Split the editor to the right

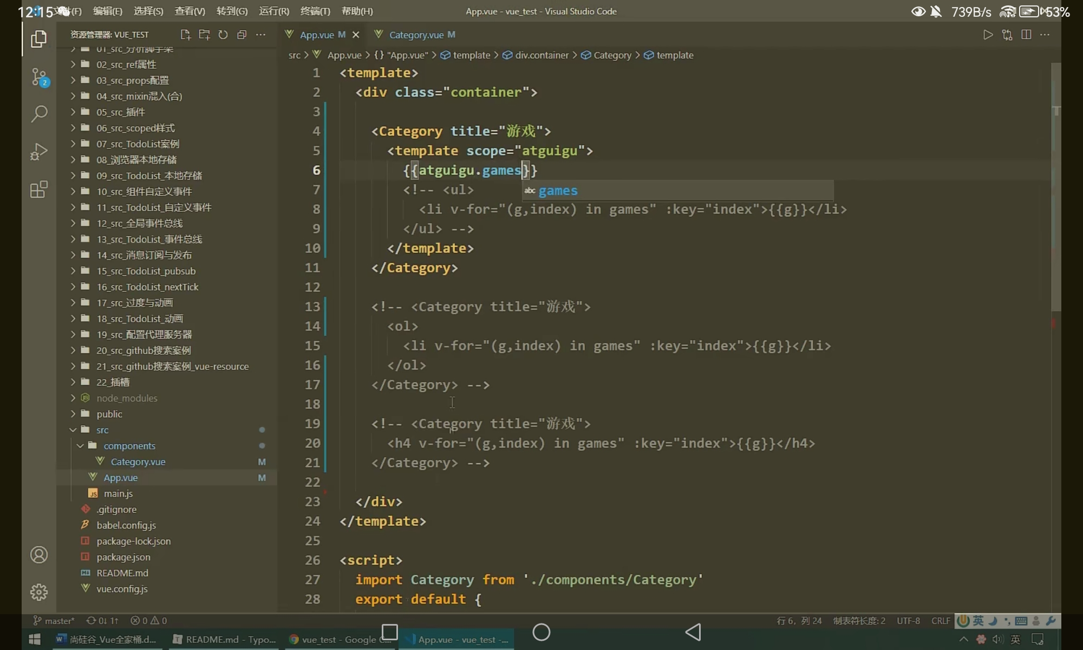click(x=1026, y=35)
